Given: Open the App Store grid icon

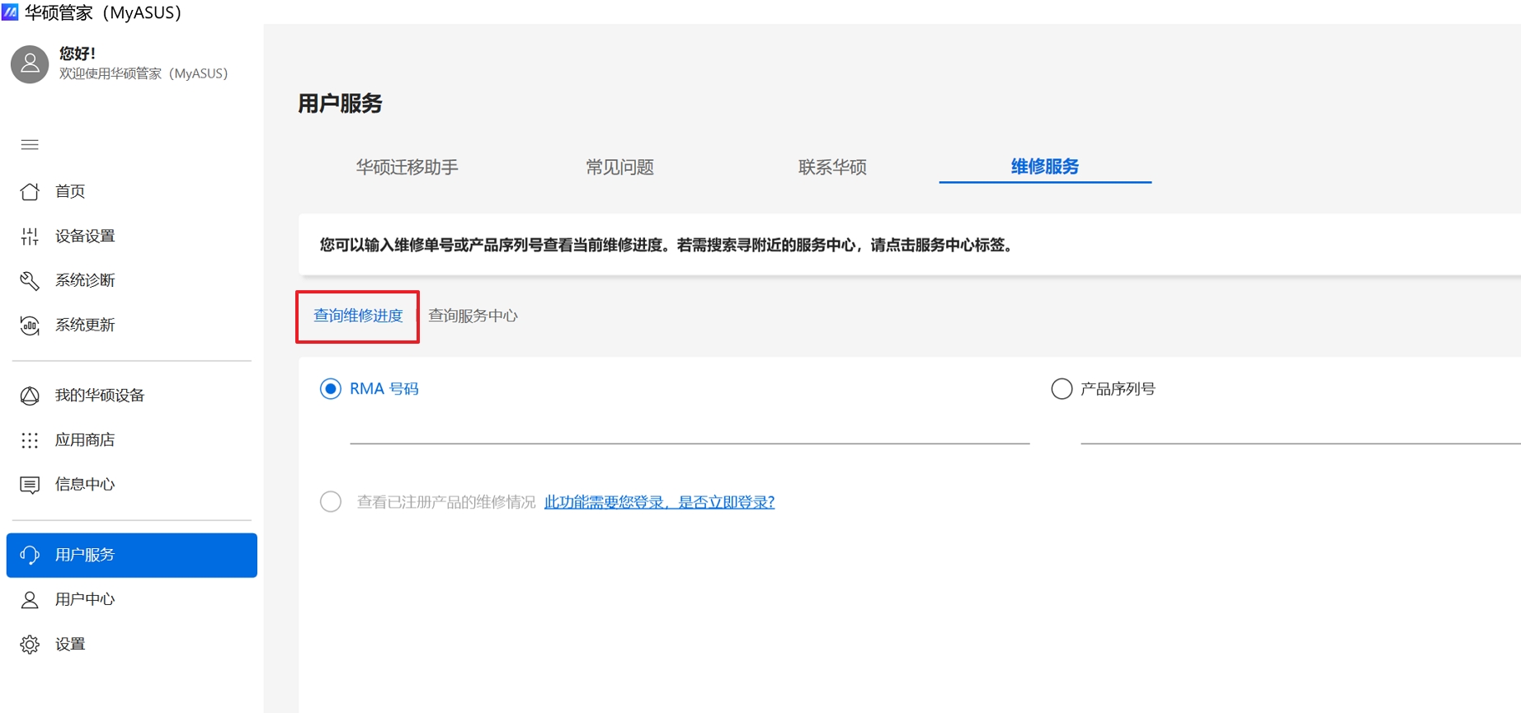Looking at the screenshot, I should (30, 440).
